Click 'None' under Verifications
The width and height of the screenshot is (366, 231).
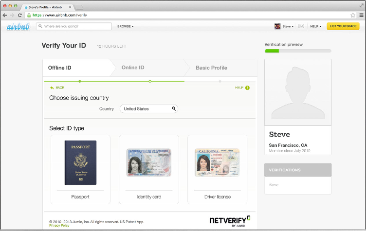pos(274,185)
